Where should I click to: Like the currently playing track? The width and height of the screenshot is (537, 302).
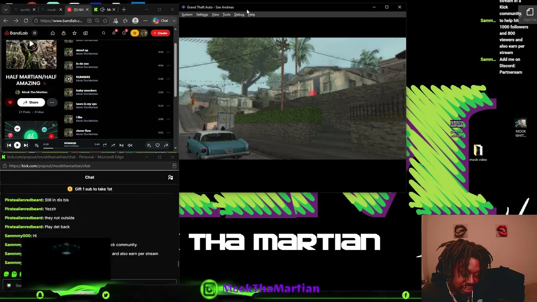pos(157,145)
